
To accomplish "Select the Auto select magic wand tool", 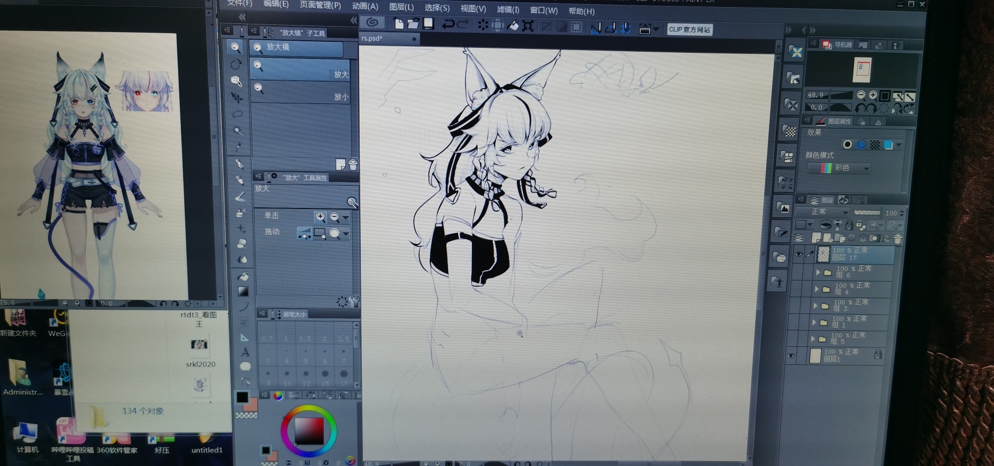I will (x=238, y=131).
